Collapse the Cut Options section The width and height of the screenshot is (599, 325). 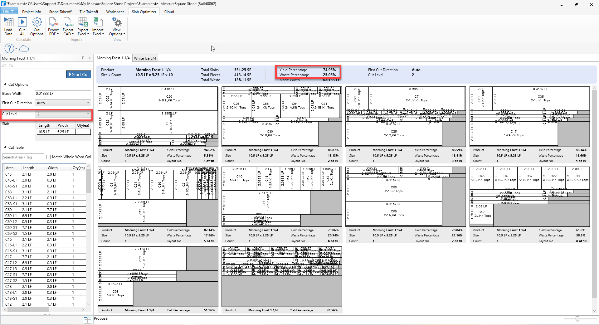[x=5, y=85]
